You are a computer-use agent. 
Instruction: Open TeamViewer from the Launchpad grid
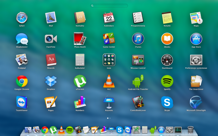pos(22,102)
